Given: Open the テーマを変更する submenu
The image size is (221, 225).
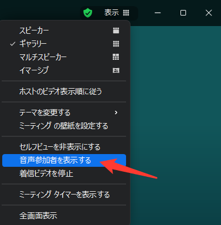Looking at the screenshot, I should click(x=64, y=113).
